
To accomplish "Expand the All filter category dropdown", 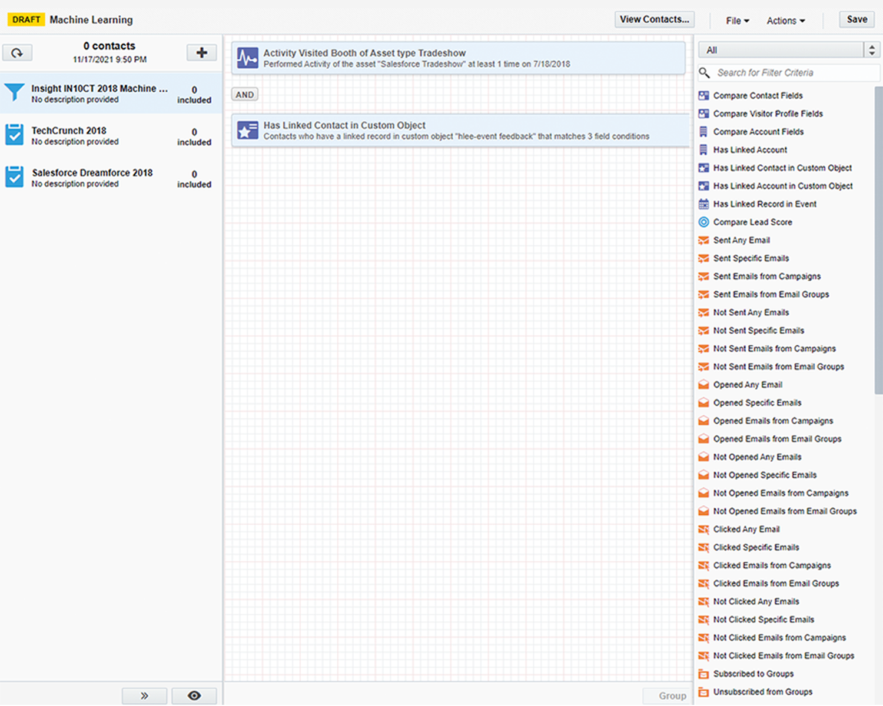I will pos(871,50).
